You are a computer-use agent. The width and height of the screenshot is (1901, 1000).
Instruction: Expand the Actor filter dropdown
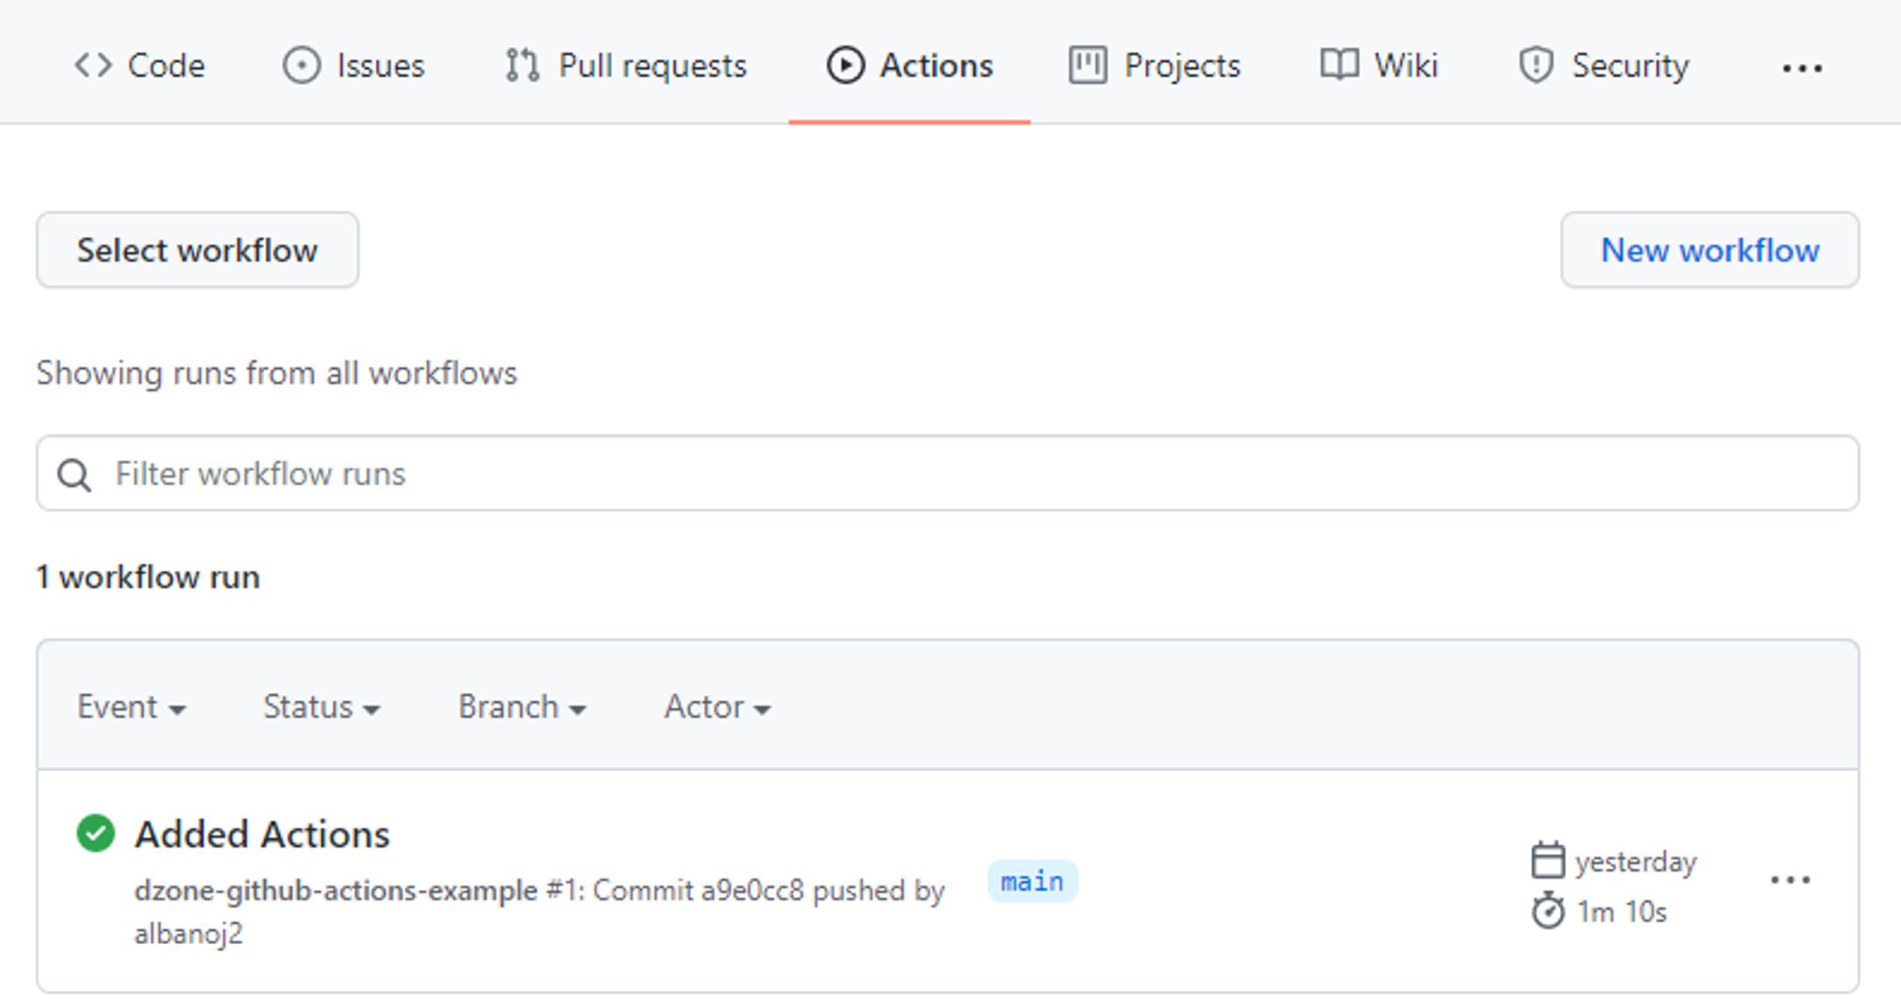(717, 706)
